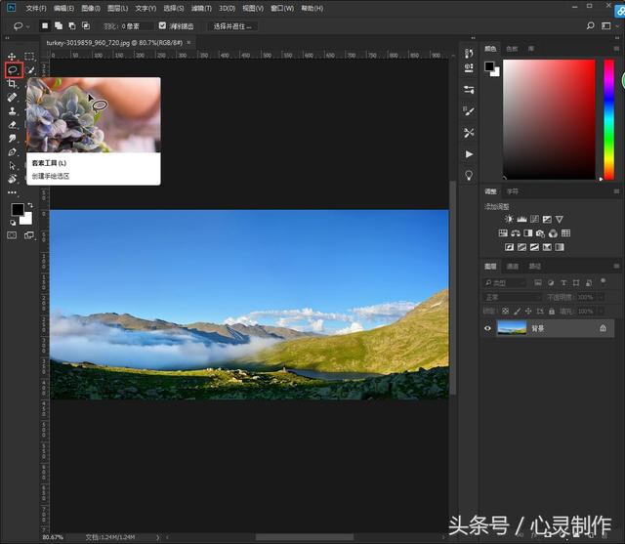
Task: Select the Pen tool
Action: pyautogui.click(x=12, y=151)
